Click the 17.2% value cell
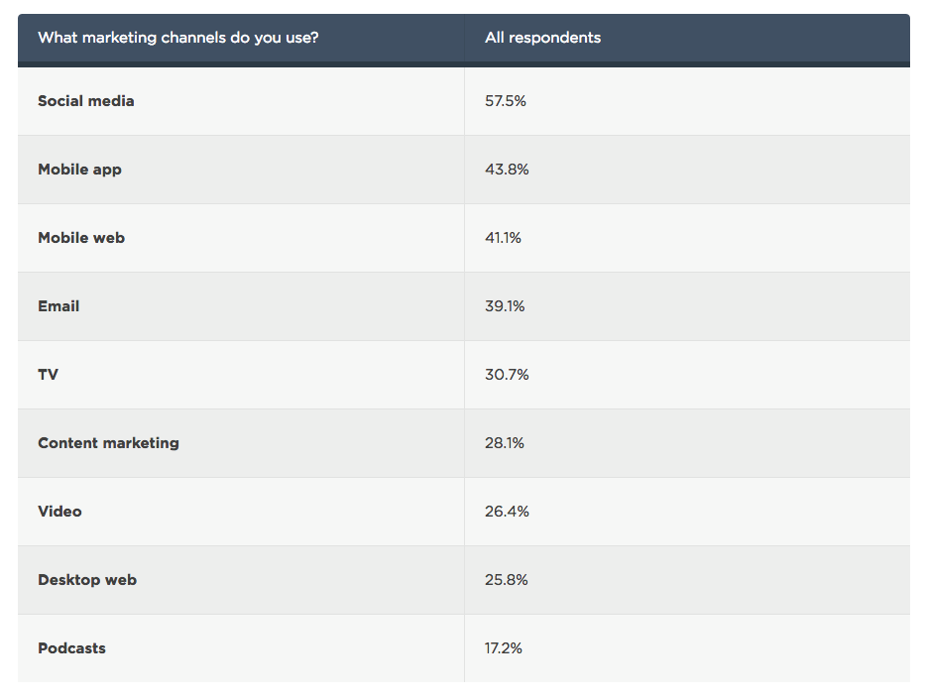Viewport: 926px width, 697px height. pyautogui.click(x=504, y=648)
